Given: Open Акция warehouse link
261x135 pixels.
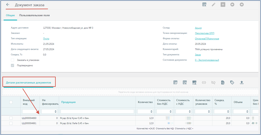Looking at the screenshot, I should click(x=198, y=28).
